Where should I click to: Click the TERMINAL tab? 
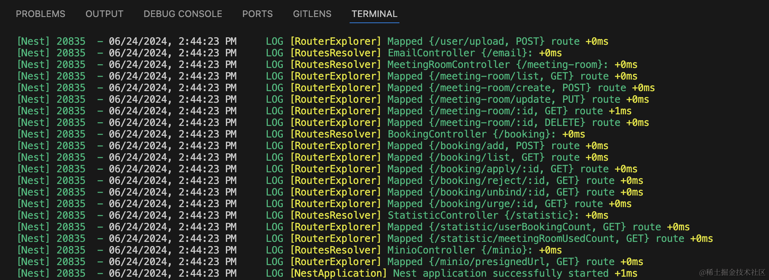[x=375, y=14]
